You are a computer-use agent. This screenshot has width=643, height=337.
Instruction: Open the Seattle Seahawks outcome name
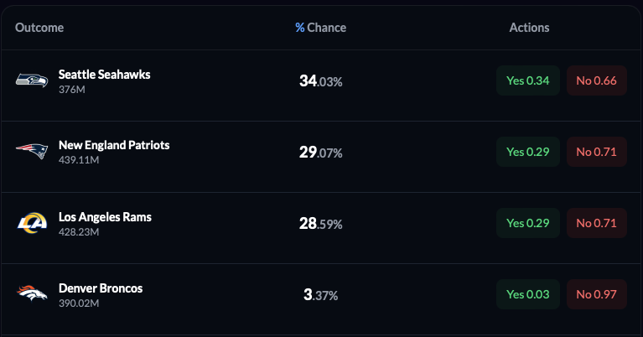(105, 74)
